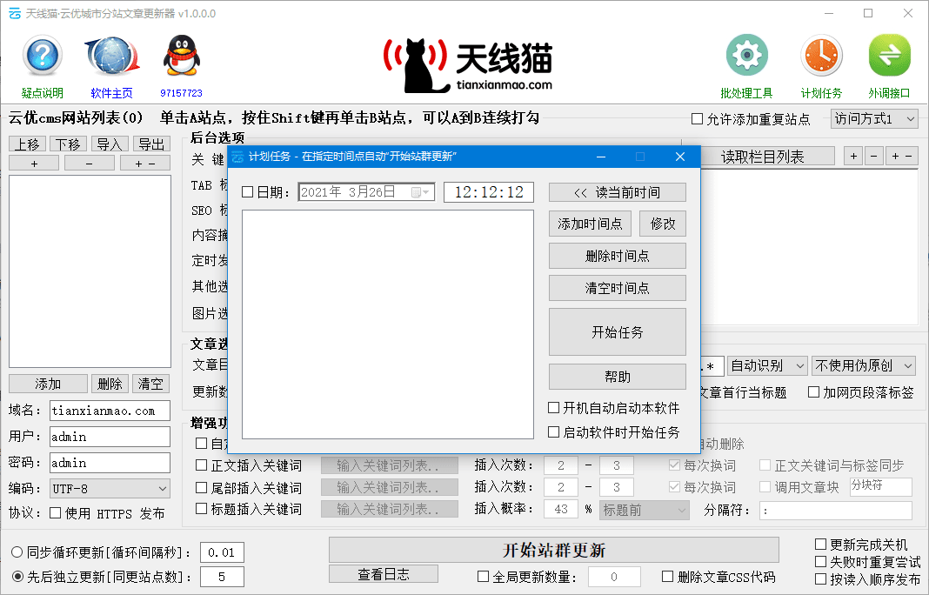Click the 域名 input field
Viewport: 929px width, 595px height.
(x=110, y=411)
